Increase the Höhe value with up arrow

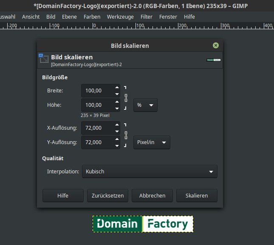tap(117, 102)
